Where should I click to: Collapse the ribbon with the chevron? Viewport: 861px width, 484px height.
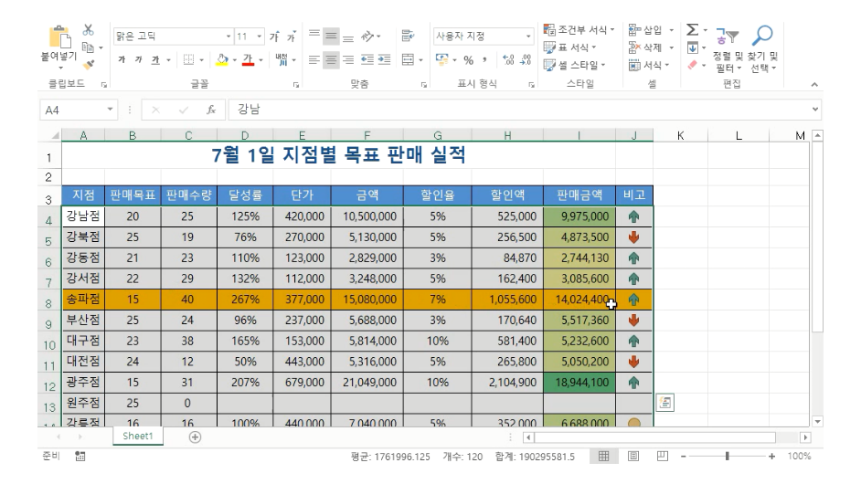click(814, 85)
